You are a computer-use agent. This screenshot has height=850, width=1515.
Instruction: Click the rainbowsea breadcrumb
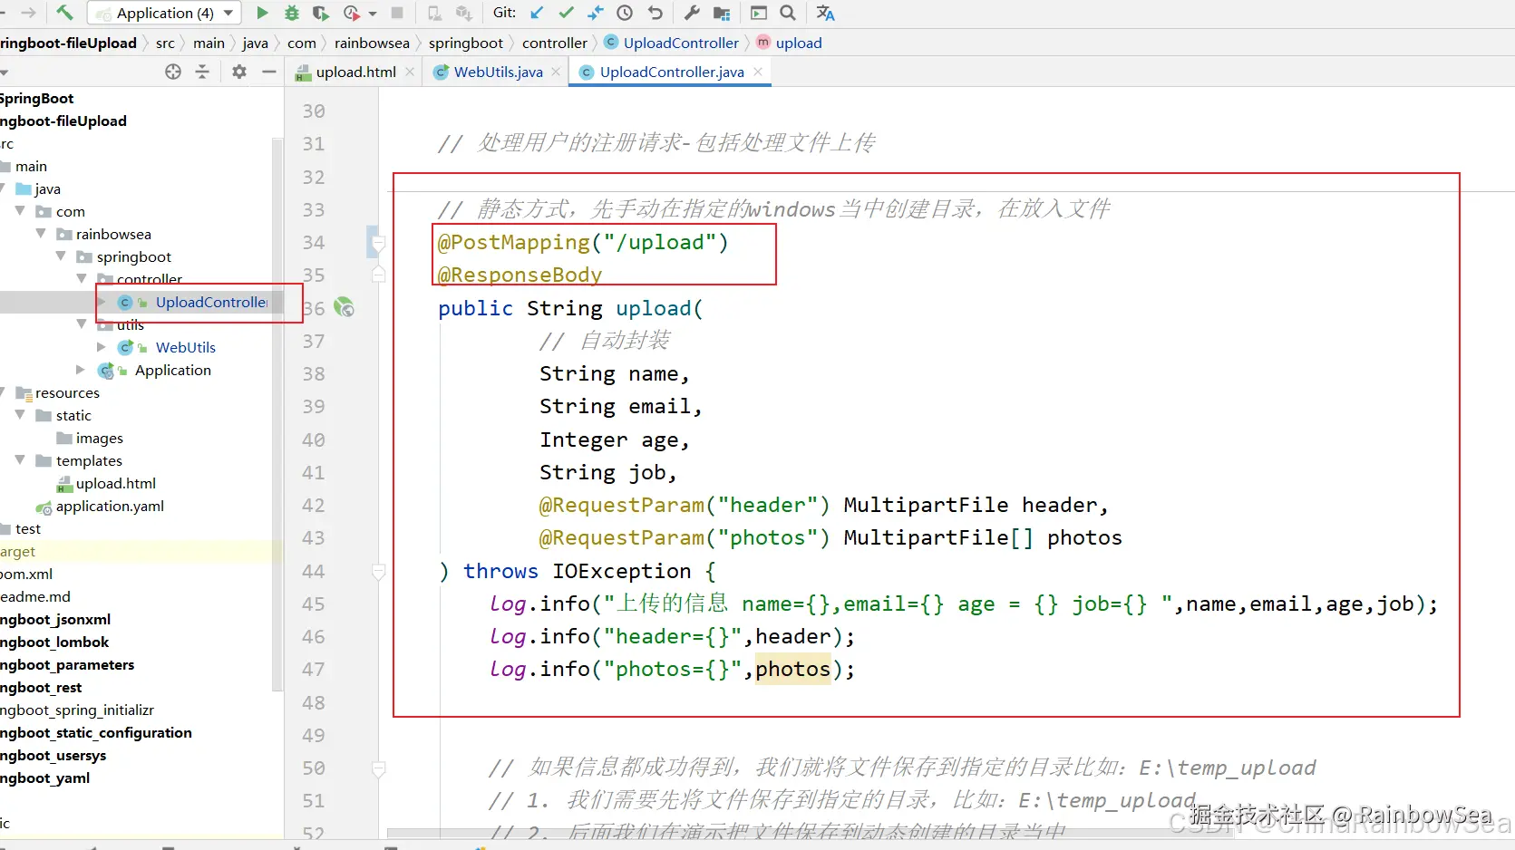click(x=372, y=43)
